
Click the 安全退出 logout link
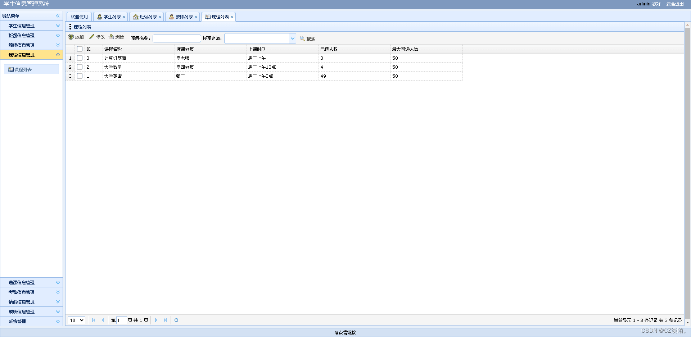pyautogui.click(x=675, y=4)
